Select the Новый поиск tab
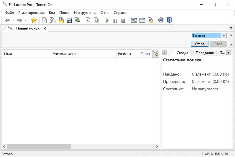Screen dimensions: 235x157 pos(28,28)
